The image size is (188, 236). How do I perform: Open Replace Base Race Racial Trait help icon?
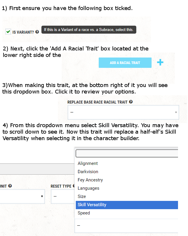131,102
